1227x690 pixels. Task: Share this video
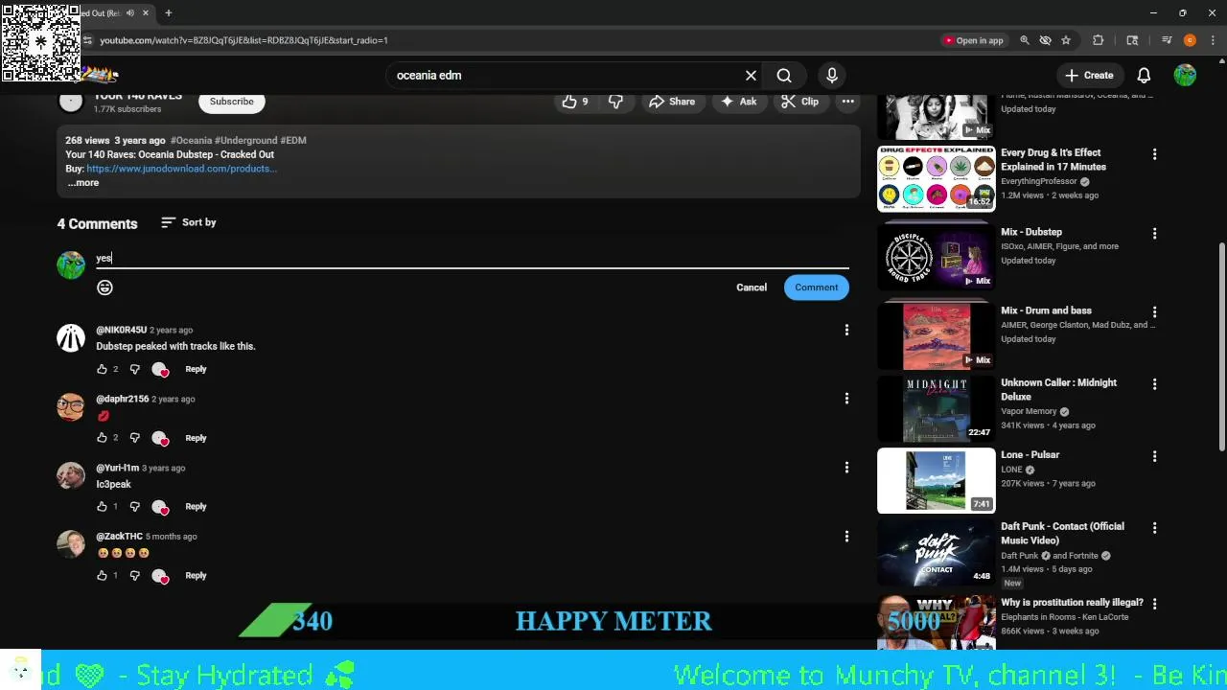click(671, 102)
